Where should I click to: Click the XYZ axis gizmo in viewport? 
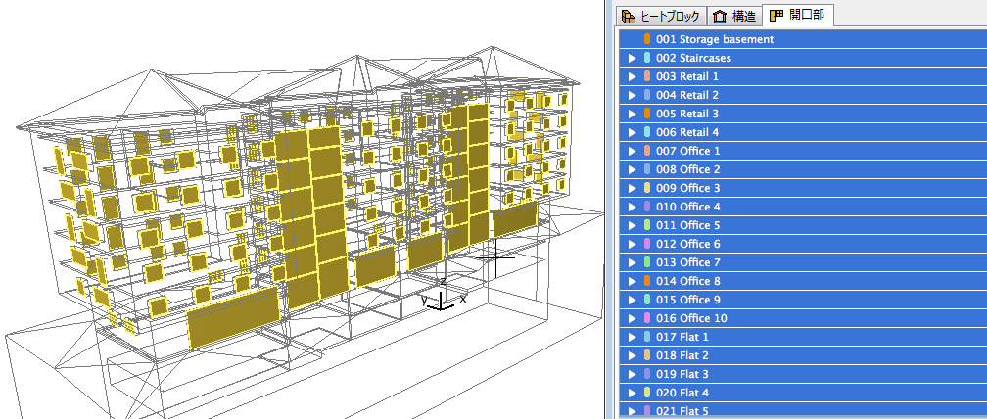tap(444, 294)
